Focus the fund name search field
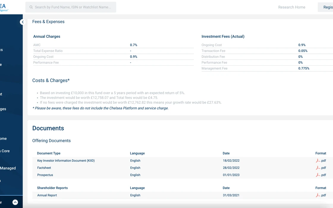Viewport: 333px width, 208px height. click(71, 7)
